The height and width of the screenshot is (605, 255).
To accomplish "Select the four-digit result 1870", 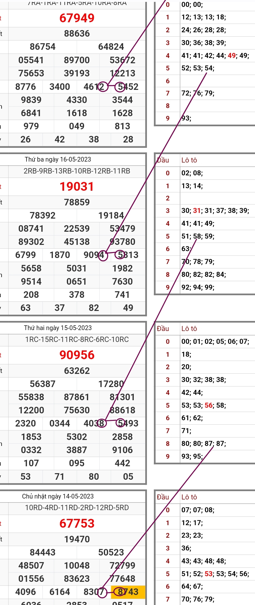I will pyautogui.click(x=60, y=255).
